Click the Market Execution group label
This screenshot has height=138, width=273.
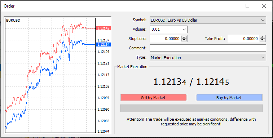pyautogui.click(x=132, y=67)
